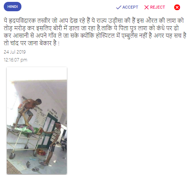
Task: Click the pink X icon beside REJECT
Action: [146, 7]
